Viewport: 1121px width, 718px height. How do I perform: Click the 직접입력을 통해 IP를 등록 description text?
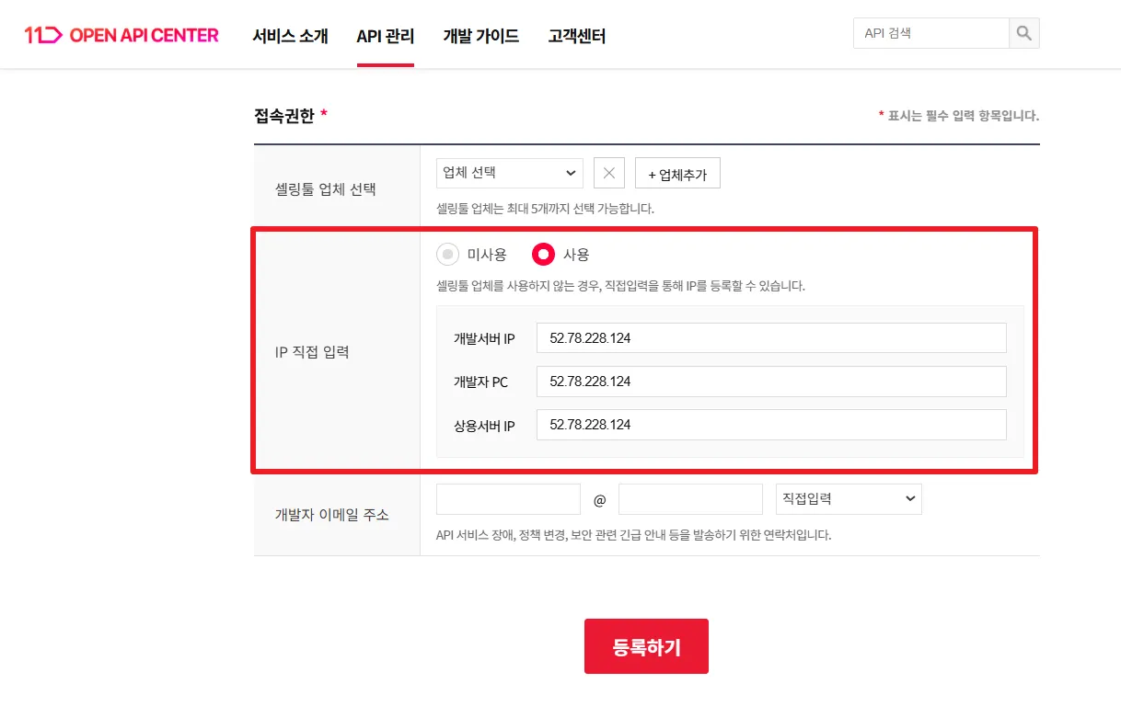(620, 286)
